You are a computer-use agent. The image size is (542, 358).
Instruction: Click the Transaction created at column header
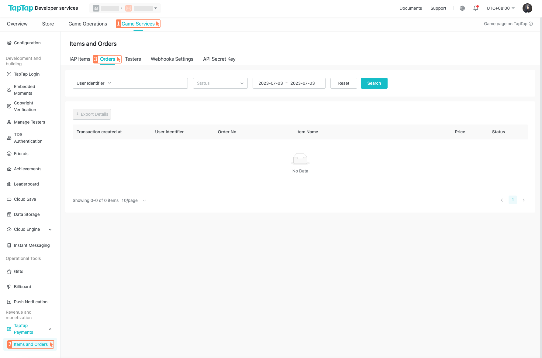(99, 132)
